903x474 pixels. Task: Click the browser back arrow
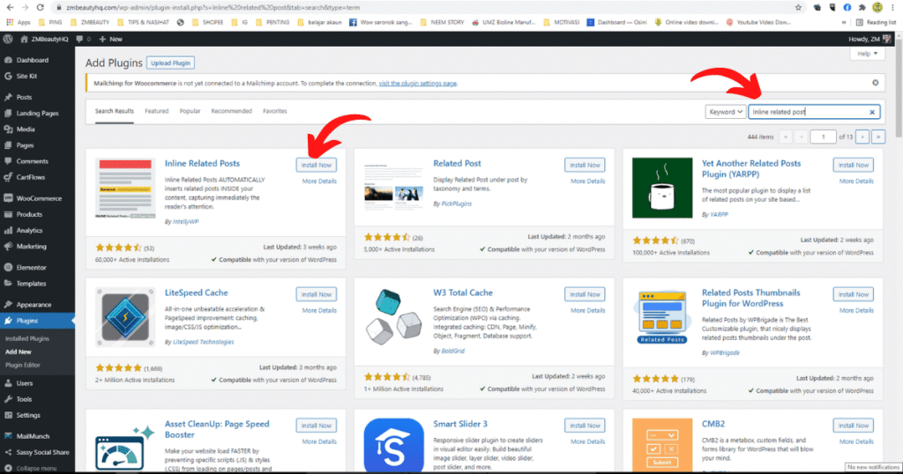[10, 7]
